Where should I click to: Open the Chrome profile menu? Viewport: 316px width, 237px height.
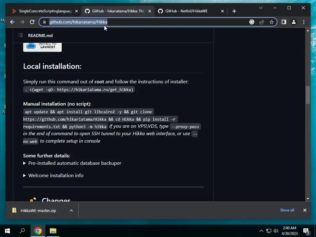[x=294, y=22]
